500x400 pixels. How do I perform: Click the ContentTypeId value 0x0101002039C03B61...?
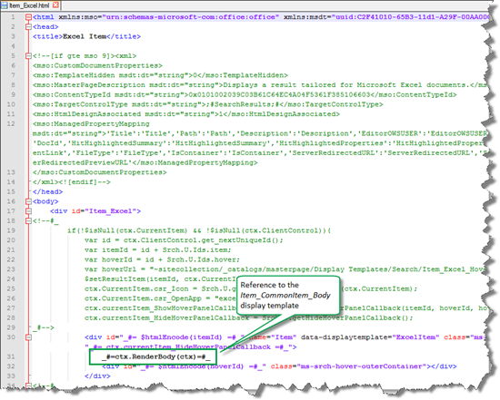click(x=279, y=95)
